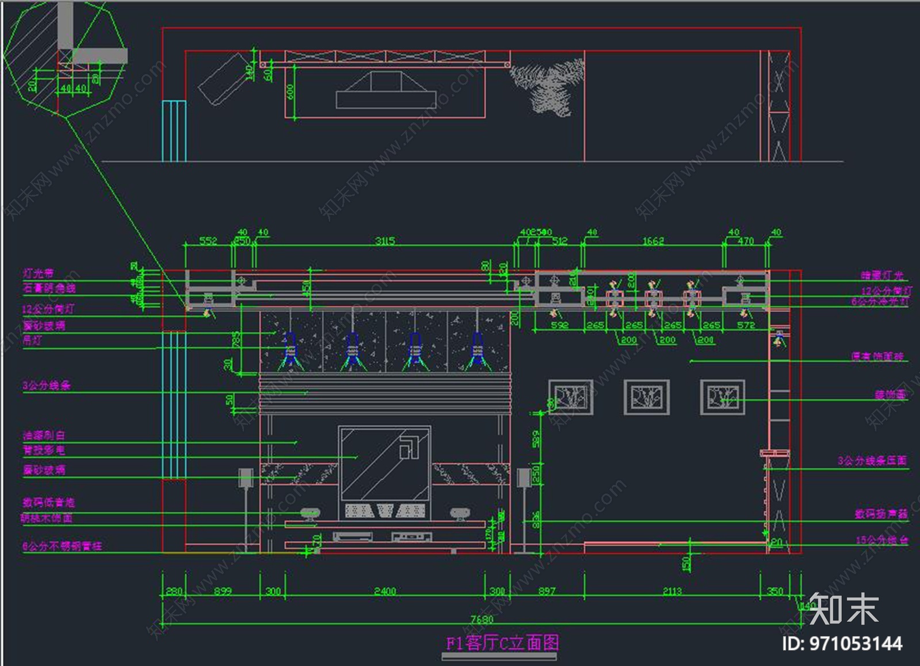Select the top dimension "552"
The width and height of the screenshot is (920, 666).
click(x=208, y=241)
